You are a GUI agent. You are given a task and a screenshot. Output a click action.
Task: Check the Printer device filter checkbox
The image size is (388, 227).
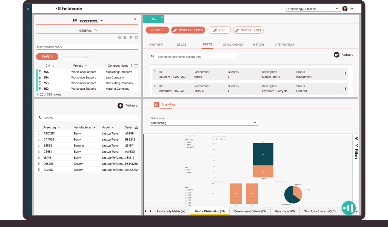pyautogui.click(x=185, y=171)
